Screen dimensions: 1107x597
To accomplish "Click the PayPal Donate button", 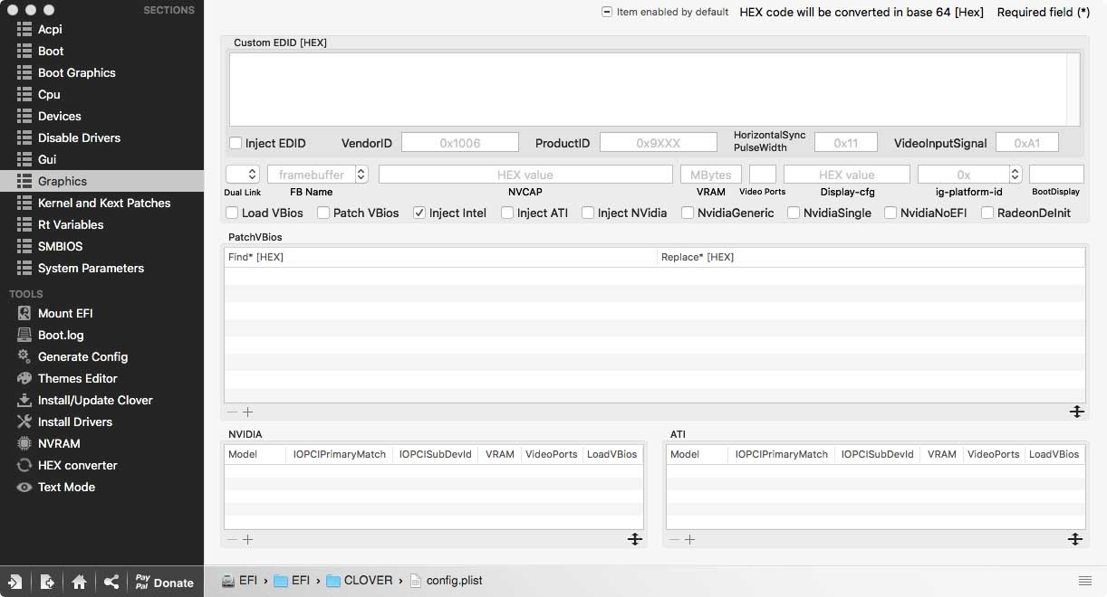I will (x=164, y=582).
